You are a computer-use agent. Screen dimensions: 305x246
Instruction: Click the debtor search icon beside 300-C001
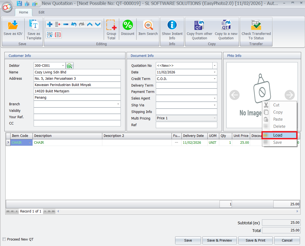point(69,66)
